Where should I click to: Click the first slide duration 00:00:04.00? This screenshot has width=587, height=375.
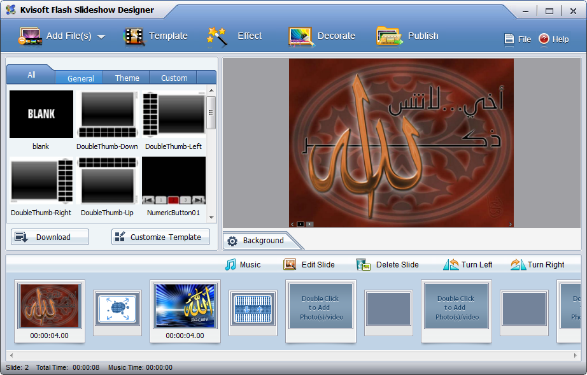[x=50, y=336]
